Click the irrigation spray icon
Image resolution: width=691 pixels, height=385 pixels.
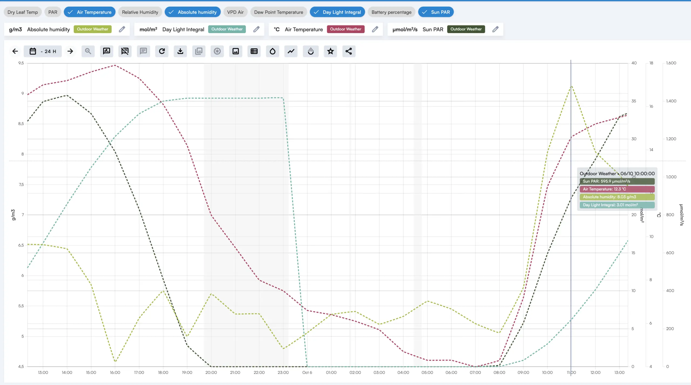pos(311,51)
